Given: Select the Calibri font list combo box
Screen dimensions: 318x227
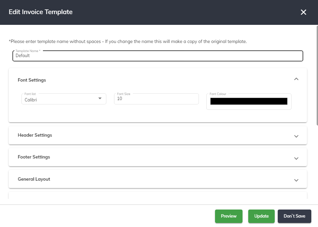Looking at the screenshot, I should pyautogui.click(x=64, y=99).
